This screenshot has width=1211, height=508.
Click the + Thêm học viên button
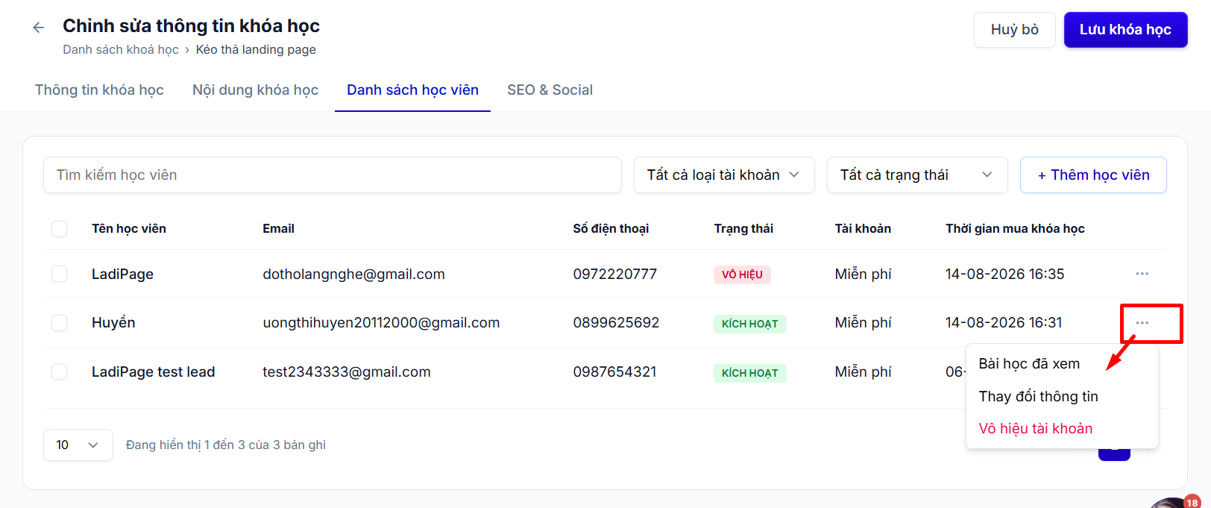click(1093, 175)
